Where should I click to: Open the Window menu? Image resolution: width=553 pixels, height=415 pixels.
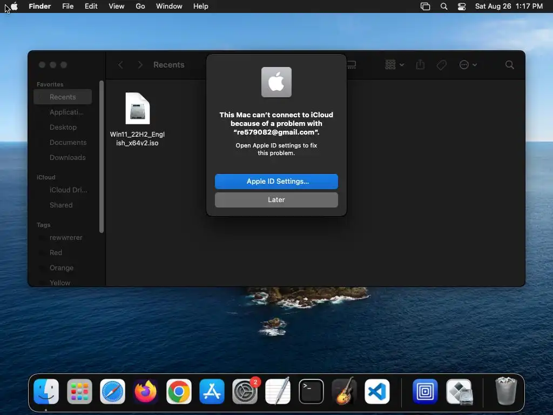(169, 6)
